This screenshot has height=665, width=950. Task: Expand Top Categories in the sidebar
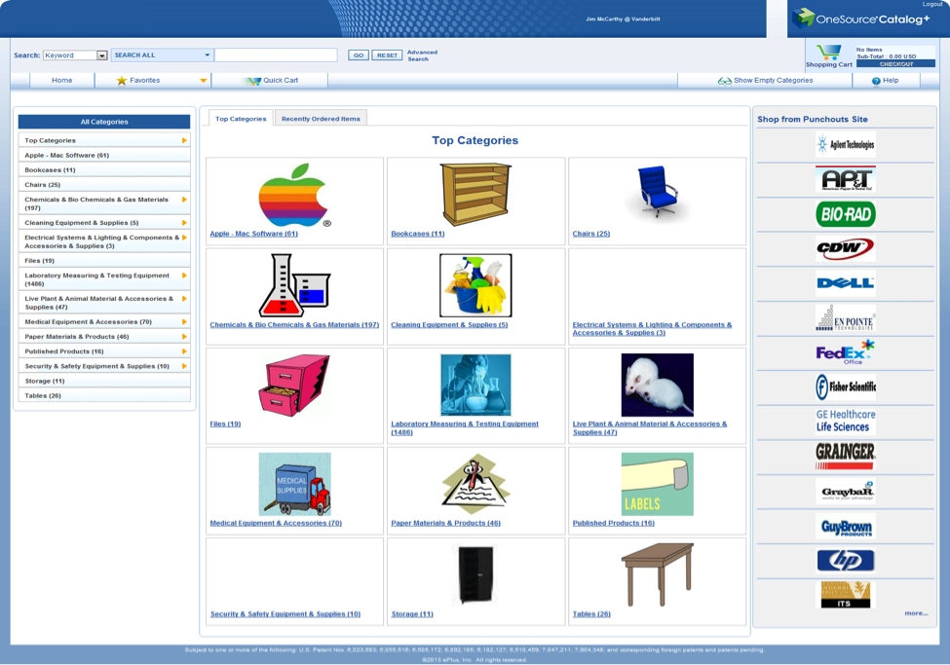184,140
